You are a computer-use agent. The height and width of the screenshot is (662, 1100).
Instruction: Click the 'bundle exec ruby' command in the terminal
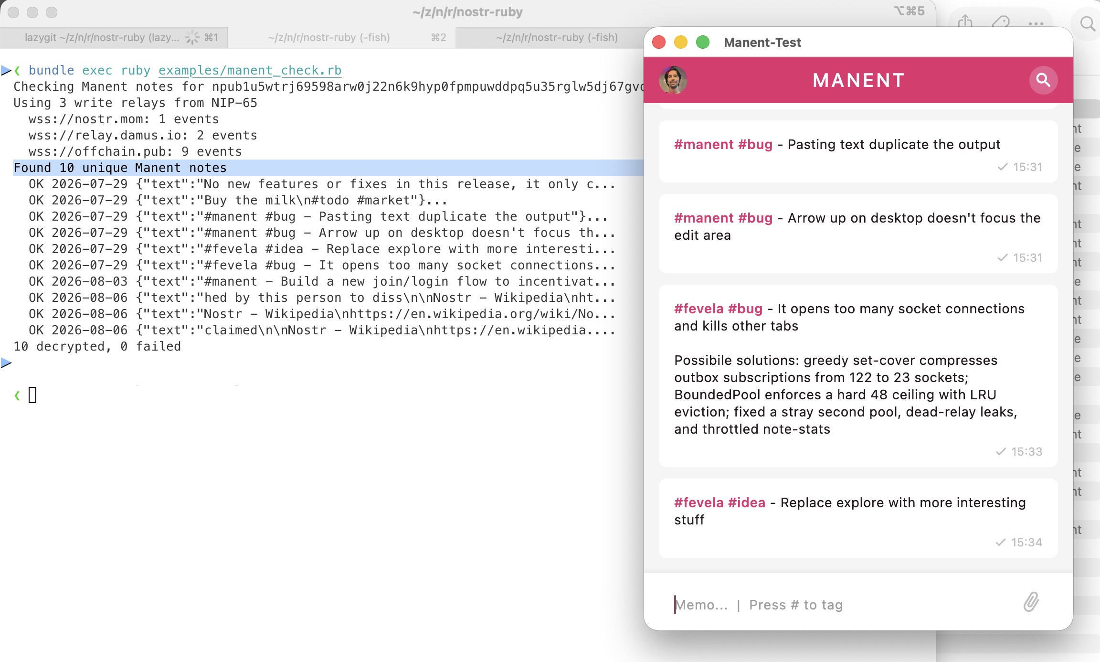(x=89, y=70)
